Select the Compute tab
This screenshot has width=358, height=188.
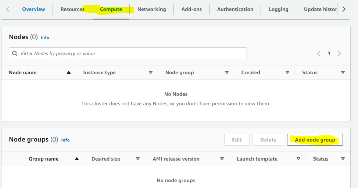click(x=111, y=9)
